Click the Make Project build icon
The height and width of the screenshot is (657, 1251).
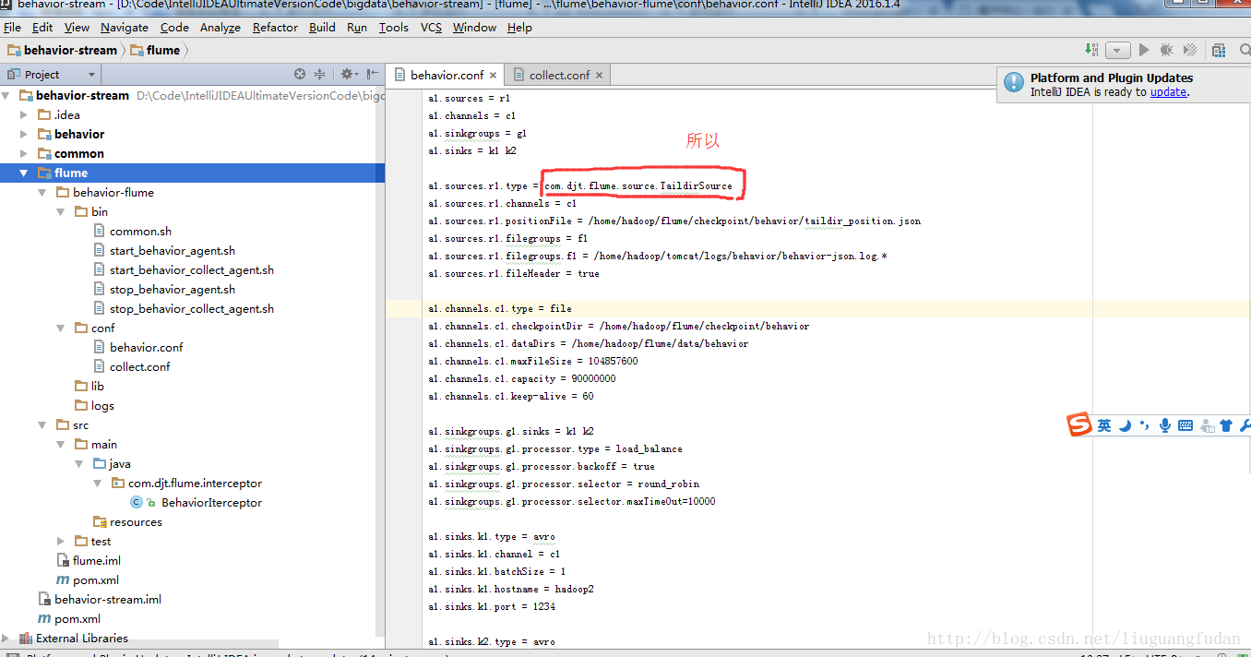coord(1092,50)
